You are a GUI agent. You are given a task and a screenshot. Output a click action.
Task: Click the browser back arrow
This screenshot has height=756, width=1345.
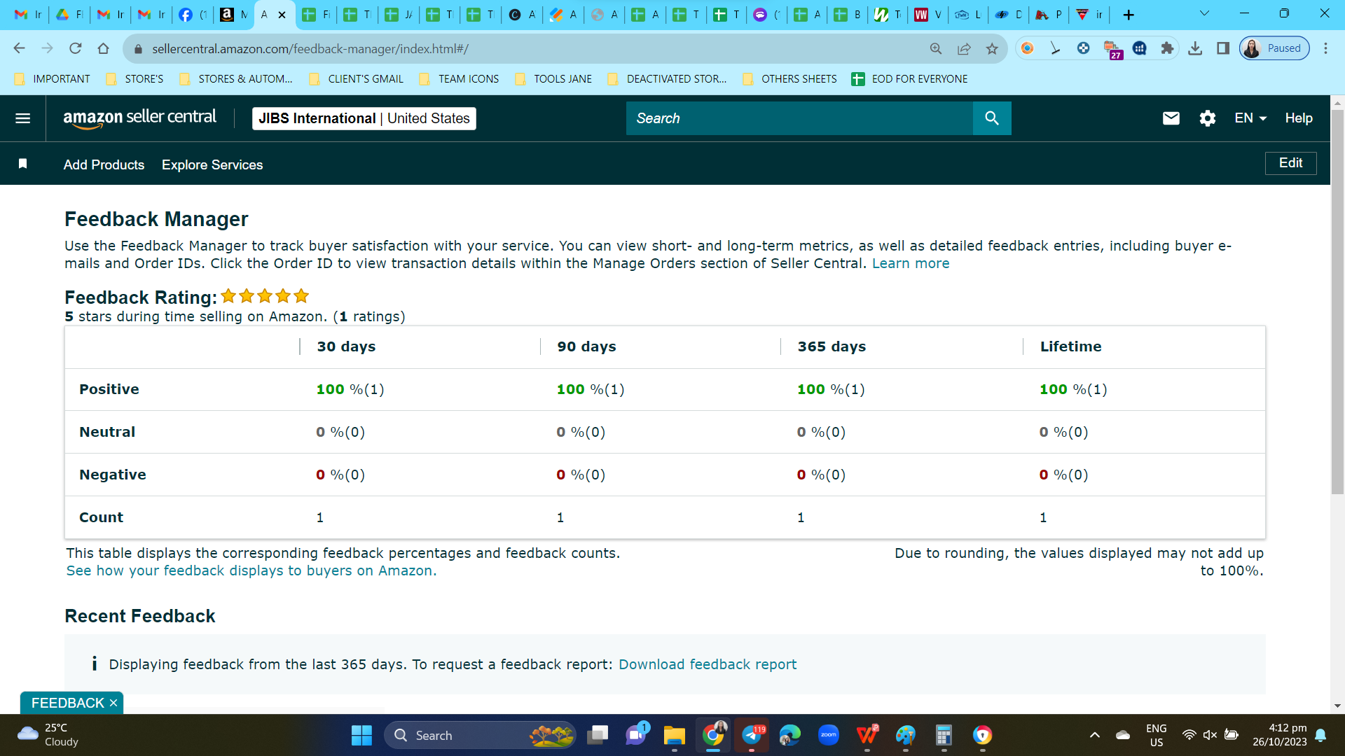[x=19, y=48]
